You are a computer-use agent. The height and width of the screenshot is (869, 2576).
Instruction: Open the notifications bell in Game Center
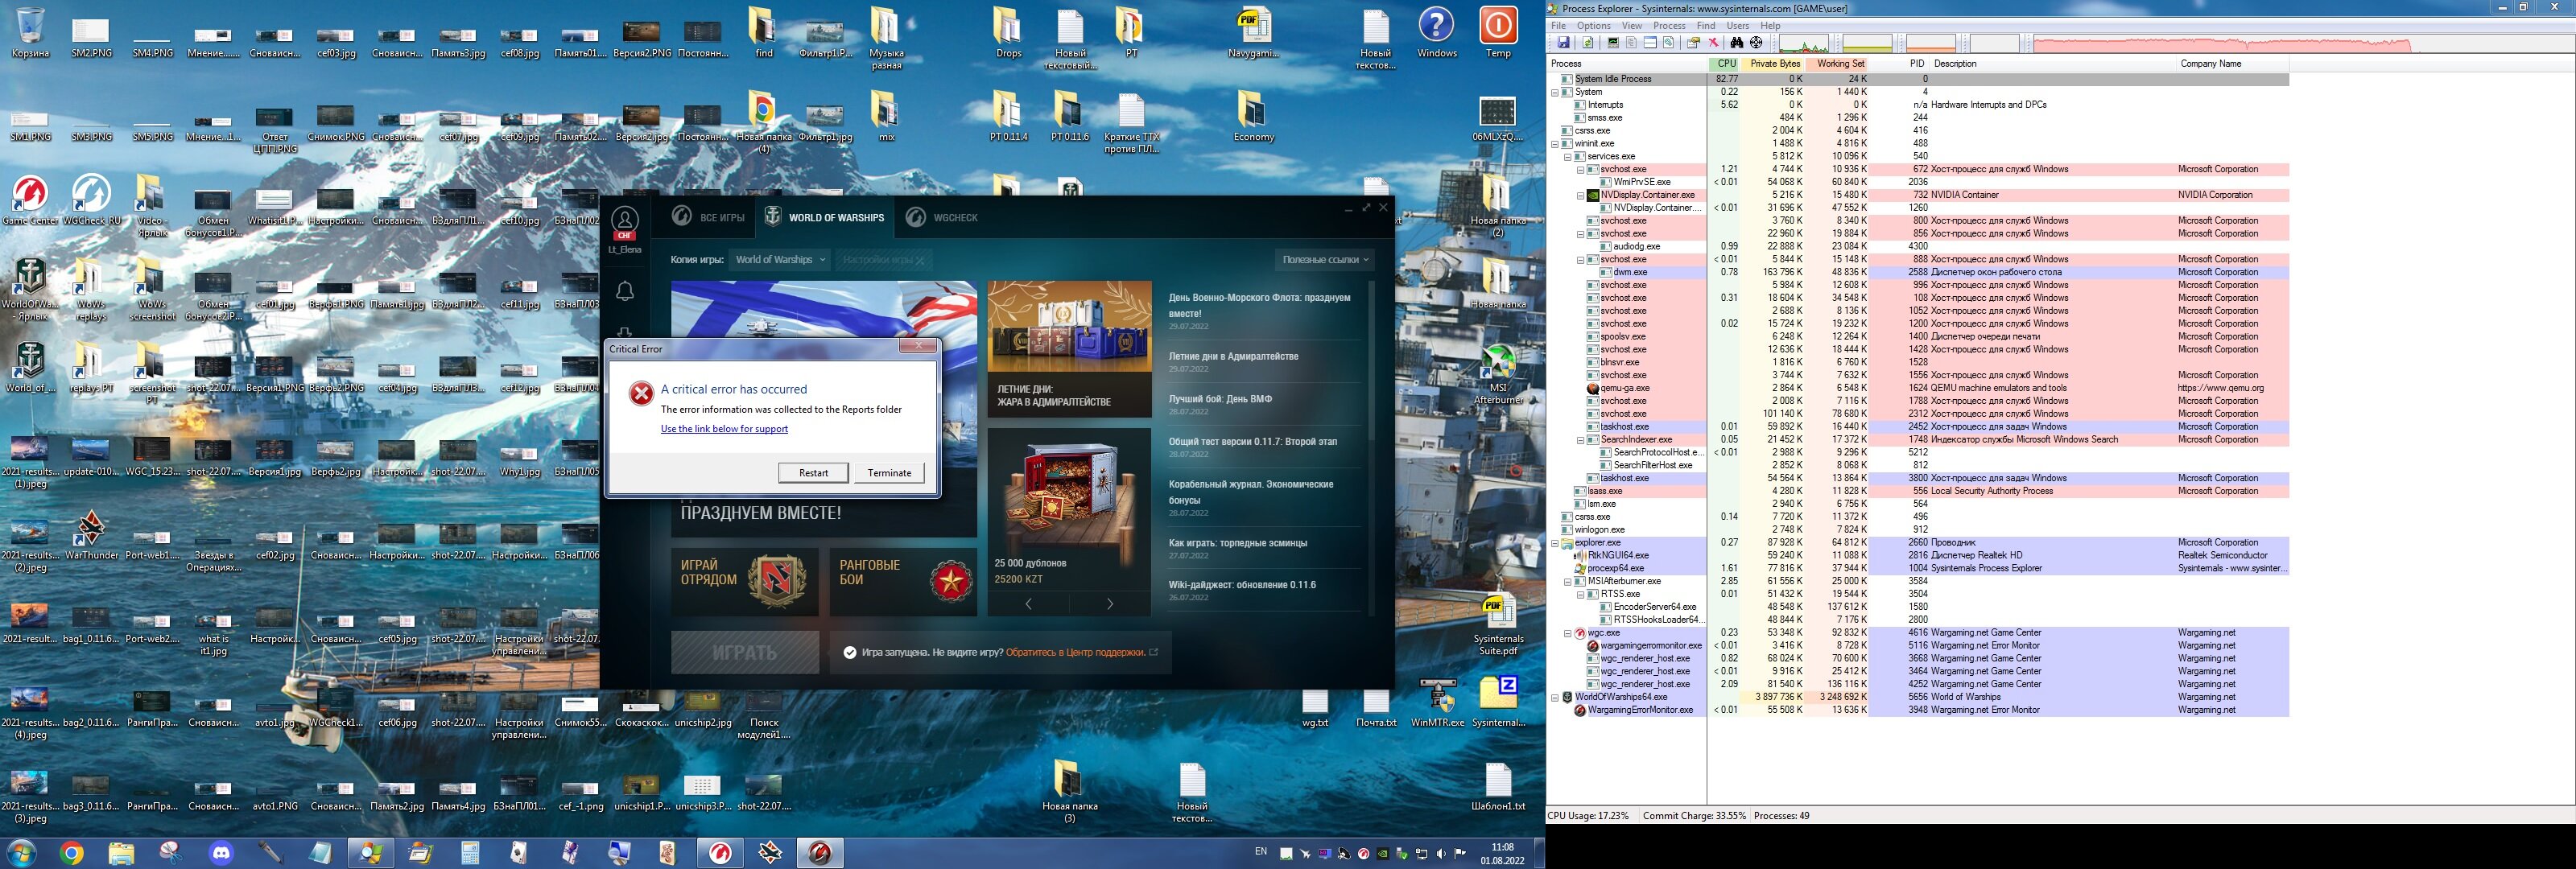coord(625,291)
